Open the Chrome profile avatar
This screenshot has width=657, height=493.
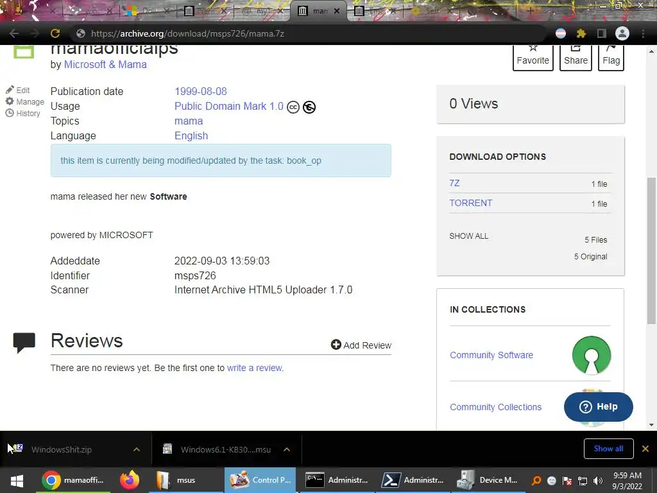tap(622, 33)
